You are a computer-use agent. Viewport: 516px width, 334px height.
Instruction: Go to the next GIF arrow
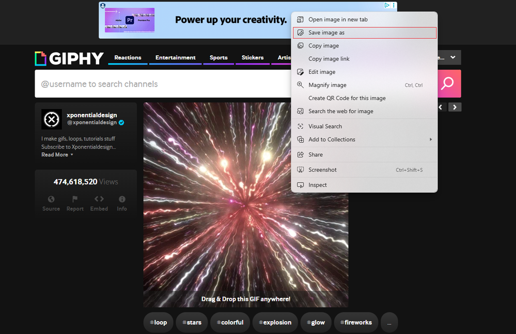[x=455, y=107]
